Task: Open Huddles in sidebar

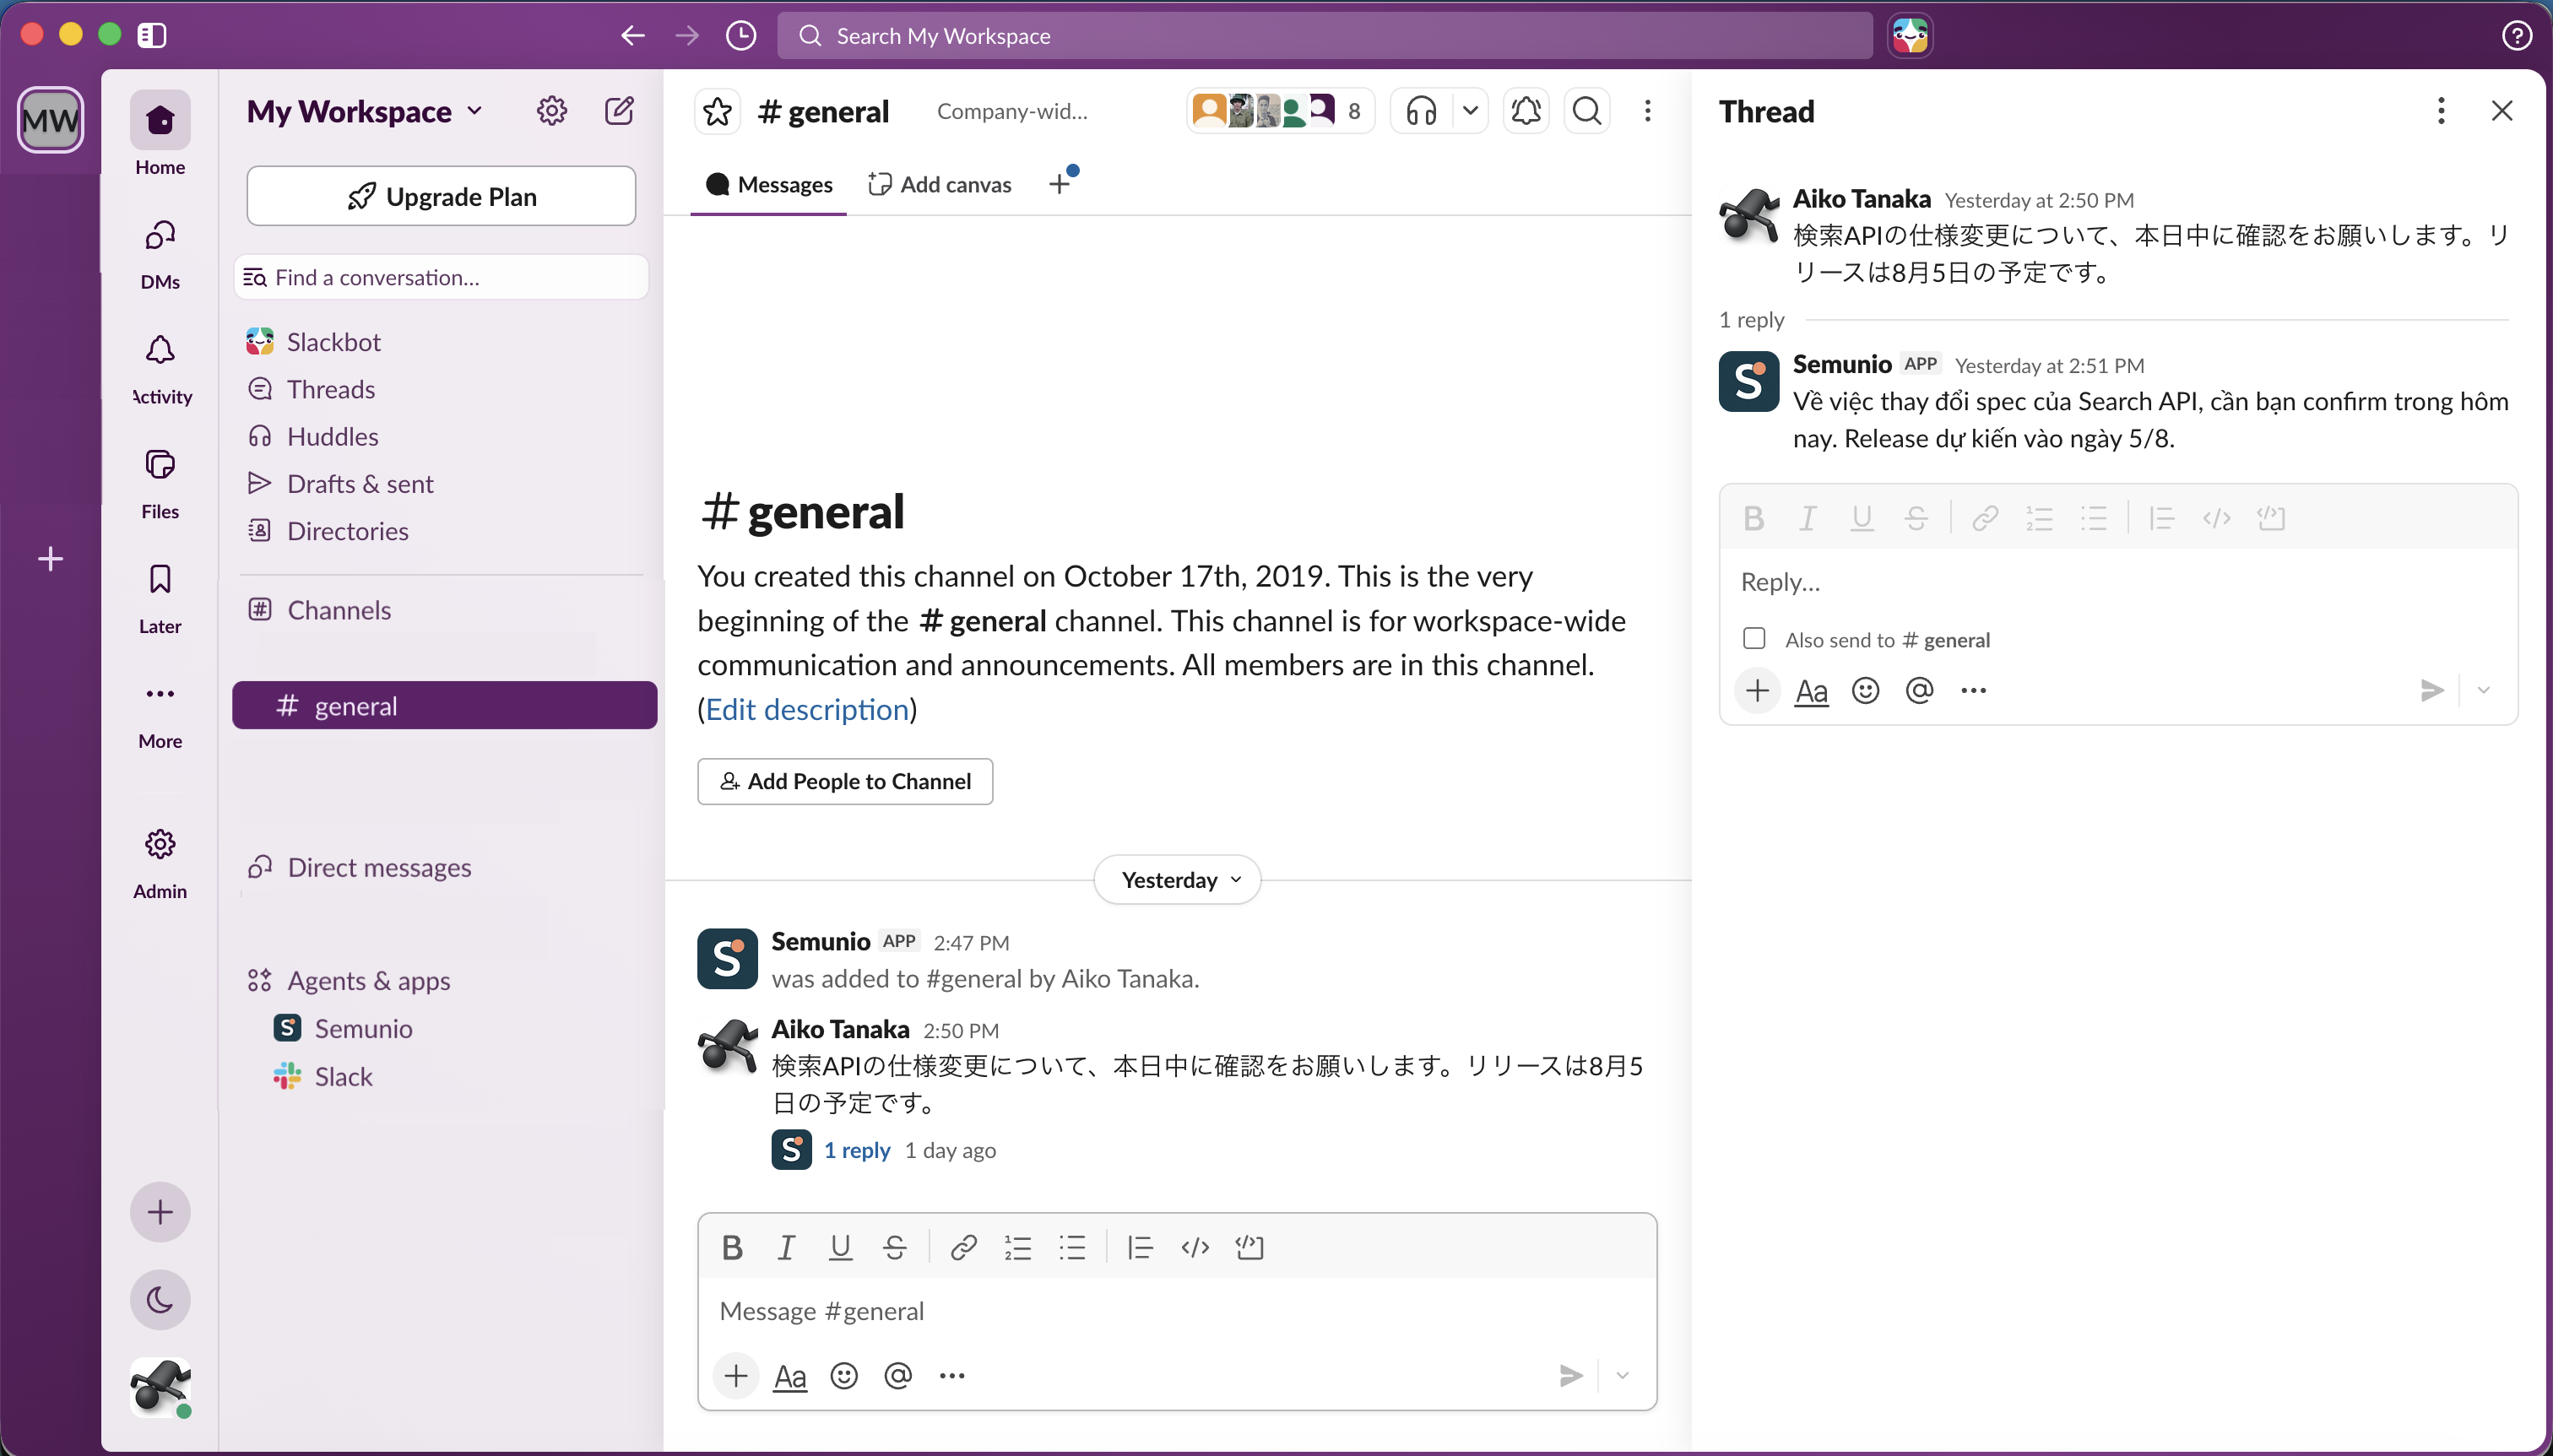Action: (332, 436)
